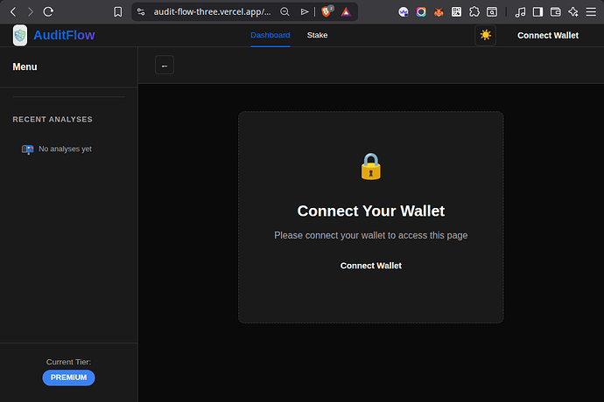Click the address bar URL field
The width and height of the screenshot is (604, 402).
tap(212, 12)
